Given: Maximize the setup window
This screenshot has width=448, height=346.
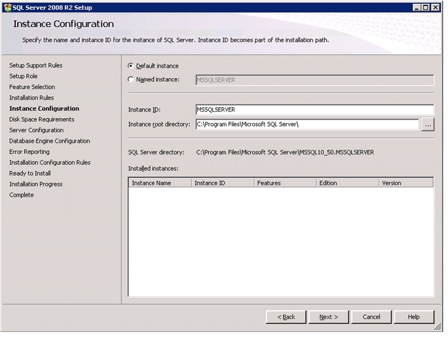Looking at the screenshot, I should 426,8.
